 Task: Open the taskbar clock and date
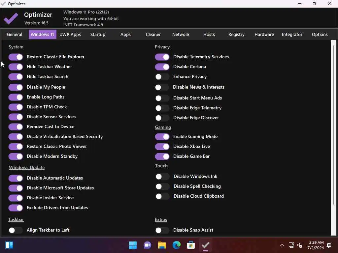(316, 245)
